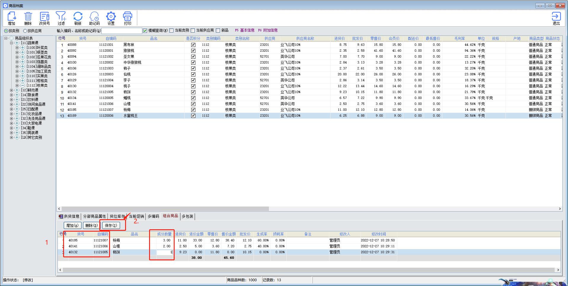This screenshot has height=286, width=568.
Task: Expand the [LB]其它类别 tree node
Action: point(12,137)
